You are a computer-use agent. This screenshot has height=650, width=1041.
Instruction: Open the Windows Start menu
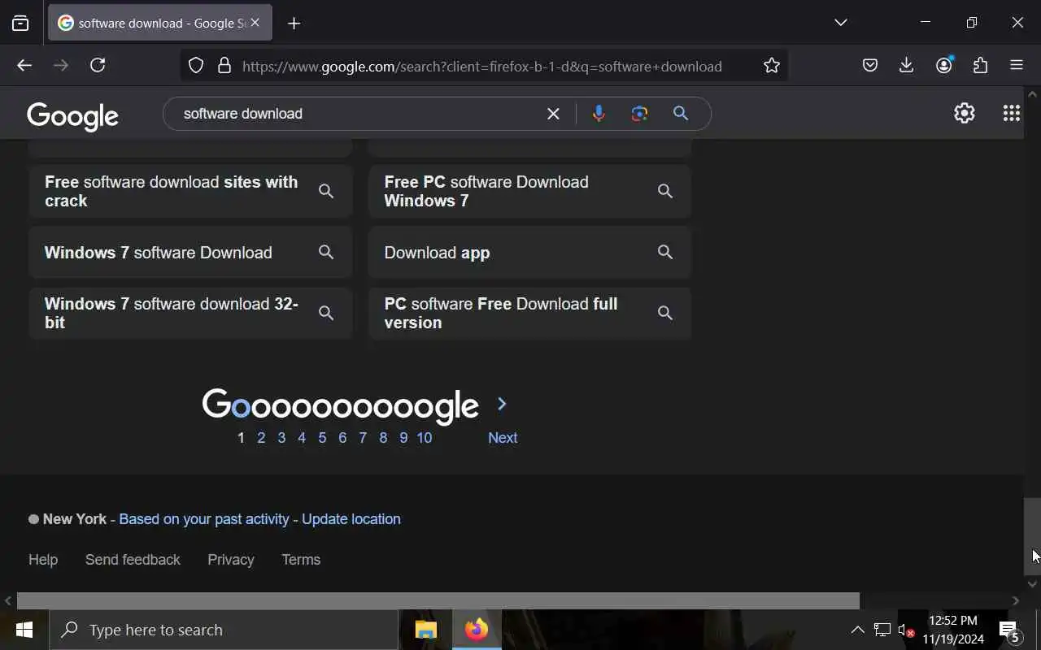(x=24, y=630)
